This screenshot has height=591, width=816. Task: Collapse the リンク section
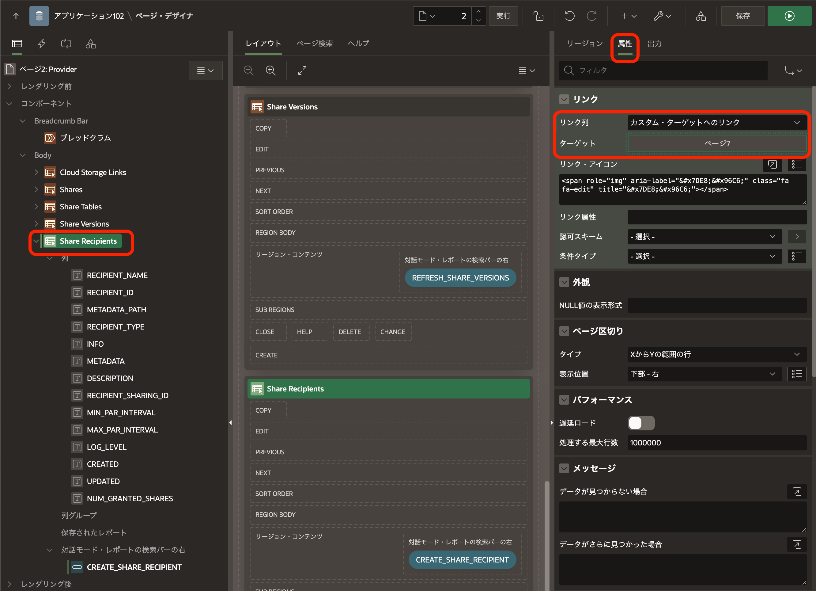pyautogui.click(x=564, y=99)
